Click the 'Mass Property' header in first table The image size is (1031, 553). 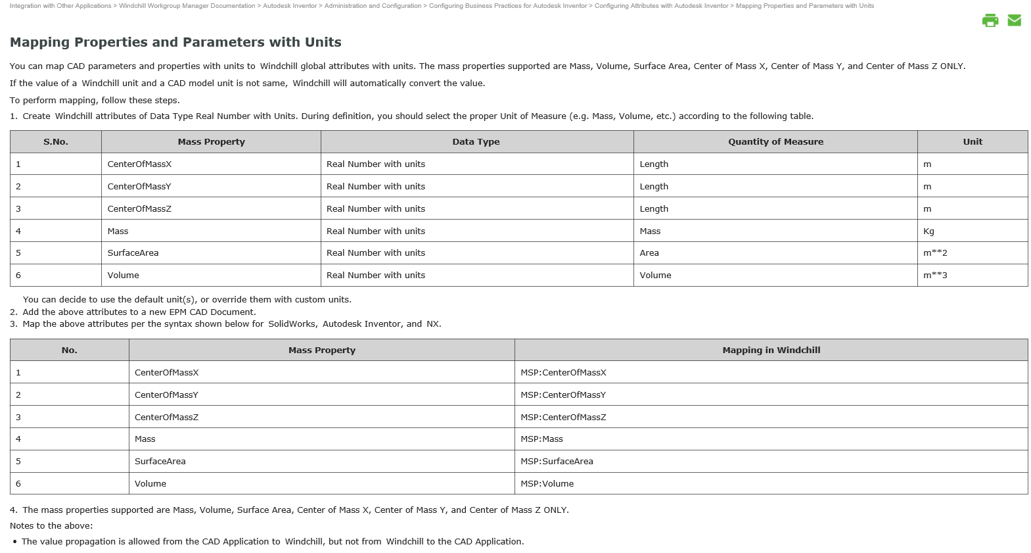click(x=211, y=142)
